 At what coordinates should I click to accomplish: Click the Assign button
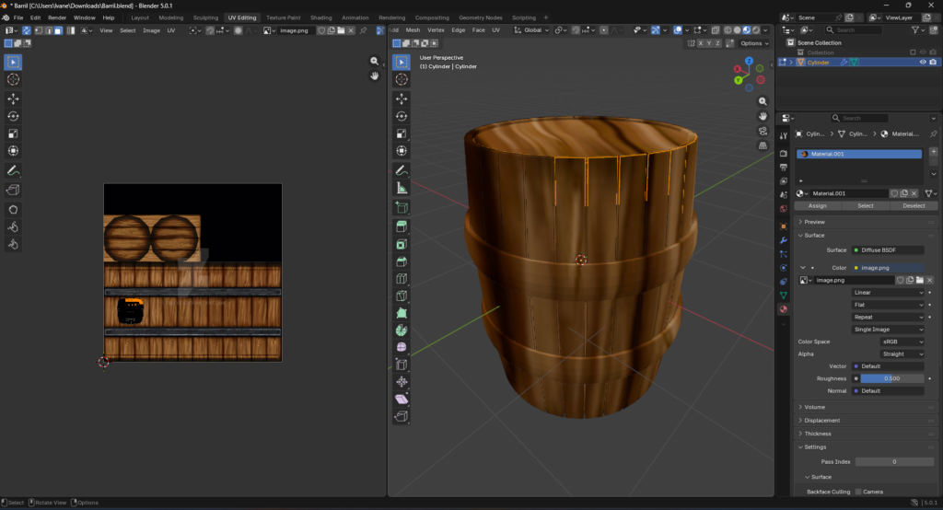pos(817,206)
